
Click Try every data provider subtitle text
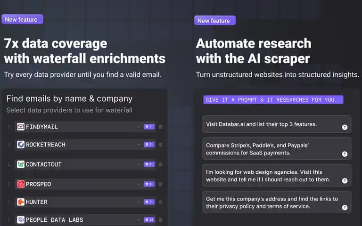82,75
